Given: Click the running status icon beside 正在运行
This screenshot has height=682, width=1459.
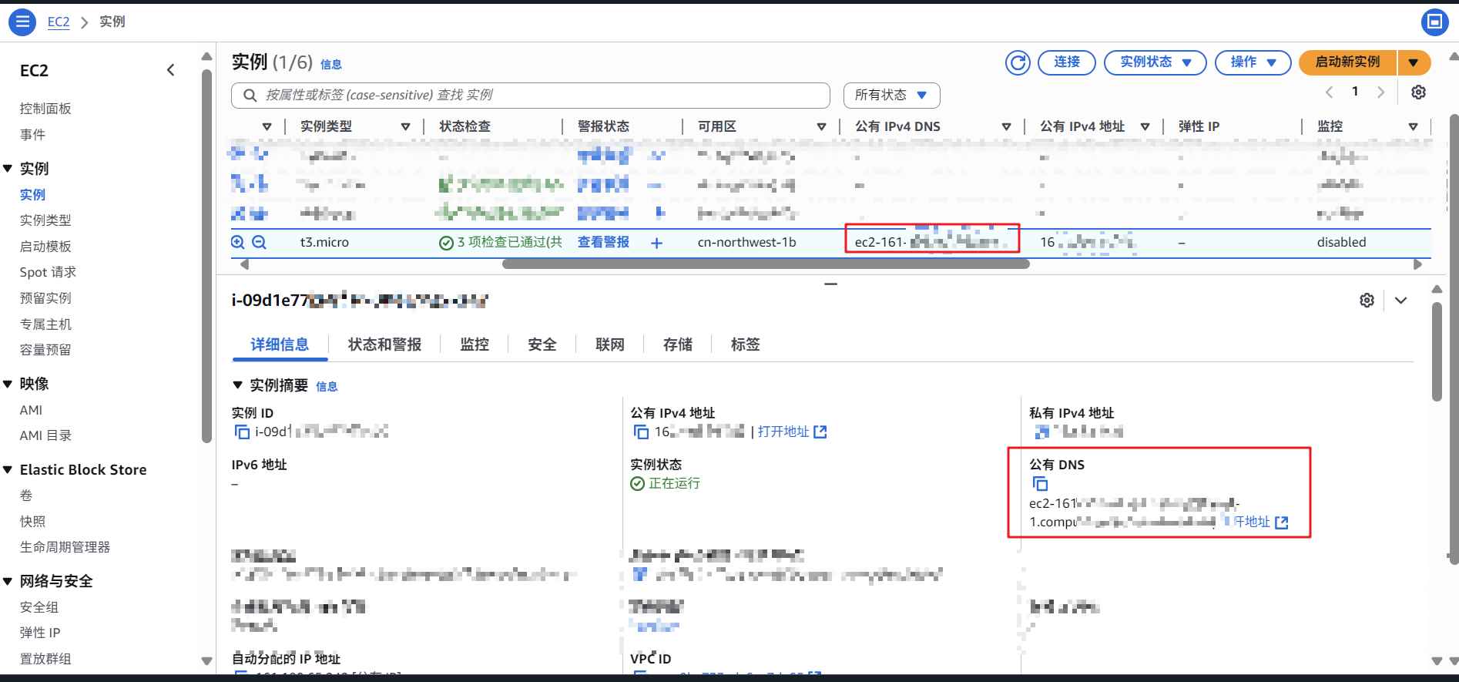Looking at the screenshot, I should pyautogui.click(x=637, y=484).
